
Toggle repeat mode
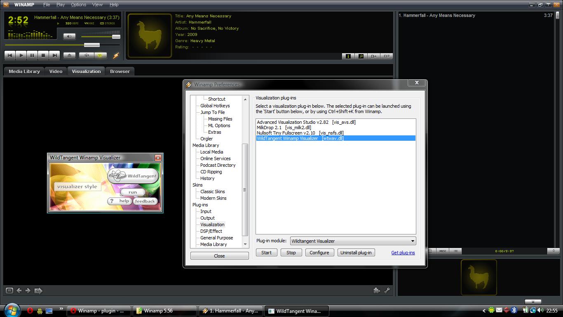click(100, 55)
